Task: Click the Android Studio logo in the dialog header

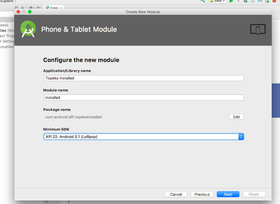Action: [28, 29]
